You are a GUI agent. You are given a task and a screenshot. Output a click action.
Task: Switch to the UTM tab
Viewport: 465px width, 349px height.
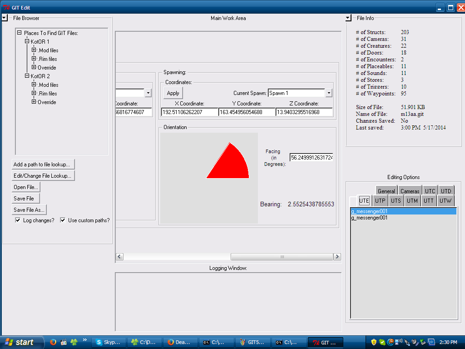pyautogui.click(x=412, y=200)
